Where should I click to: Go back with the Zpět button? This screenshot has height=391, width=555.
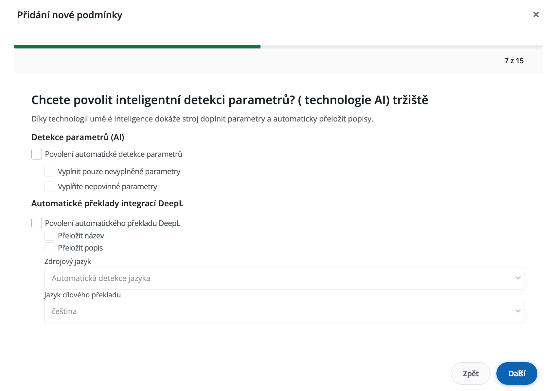(x=470, y=373)
